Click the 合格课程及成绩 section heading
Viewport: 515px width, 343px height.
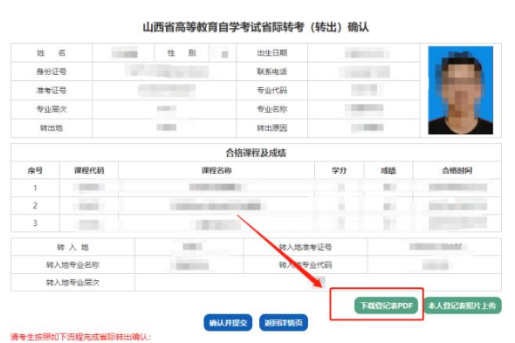tap(256, 153)
